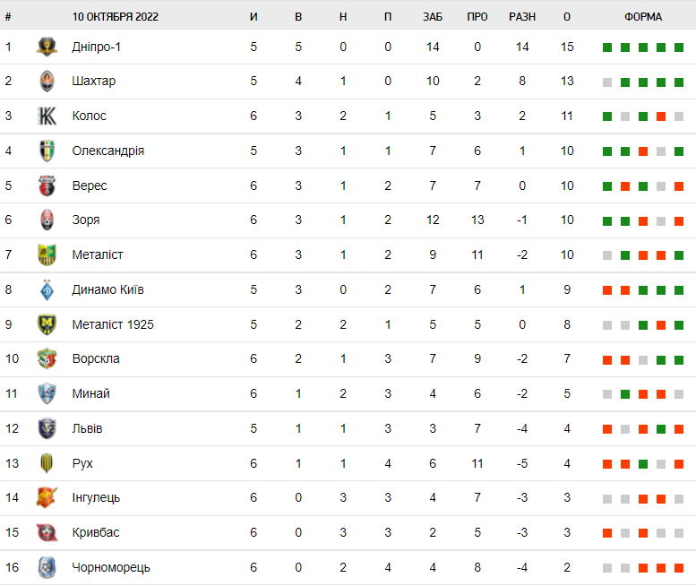
Task: Open the Інгулець team page link
Action: (96, 497)
